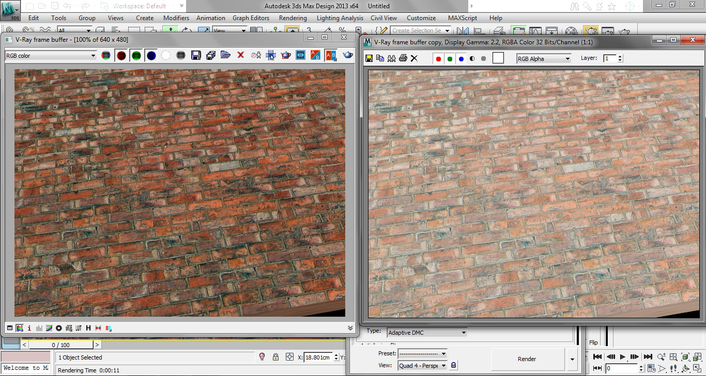Click Region render teapot icon

pos(286,55)
